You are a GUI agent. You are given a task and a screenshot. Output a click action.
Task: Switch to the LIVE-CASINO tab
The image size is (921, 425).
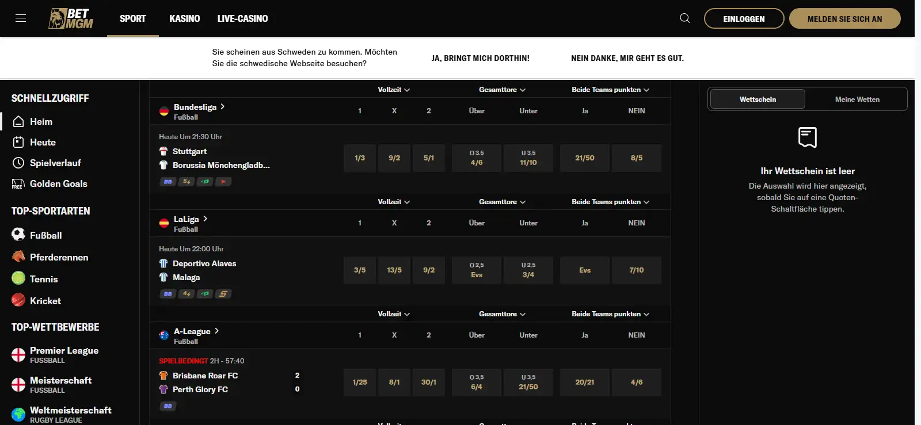point(242,18)
